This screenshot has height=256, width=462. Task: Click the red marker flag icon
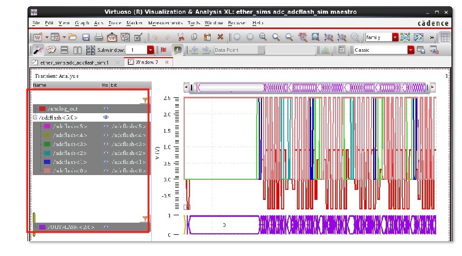coord(164,50)
